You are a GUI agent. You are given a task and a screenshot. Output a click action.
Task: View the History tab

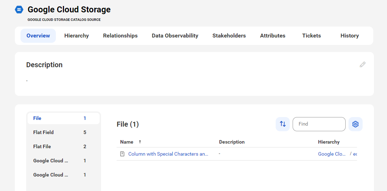(x=350, y=36)
